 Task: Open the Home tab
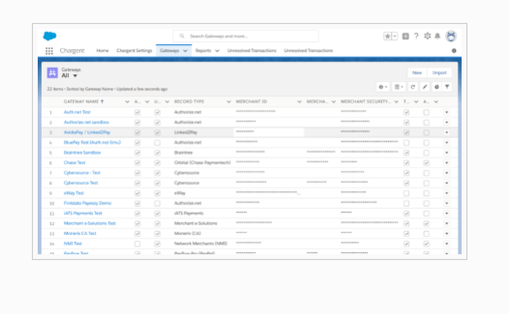point(102,51)
